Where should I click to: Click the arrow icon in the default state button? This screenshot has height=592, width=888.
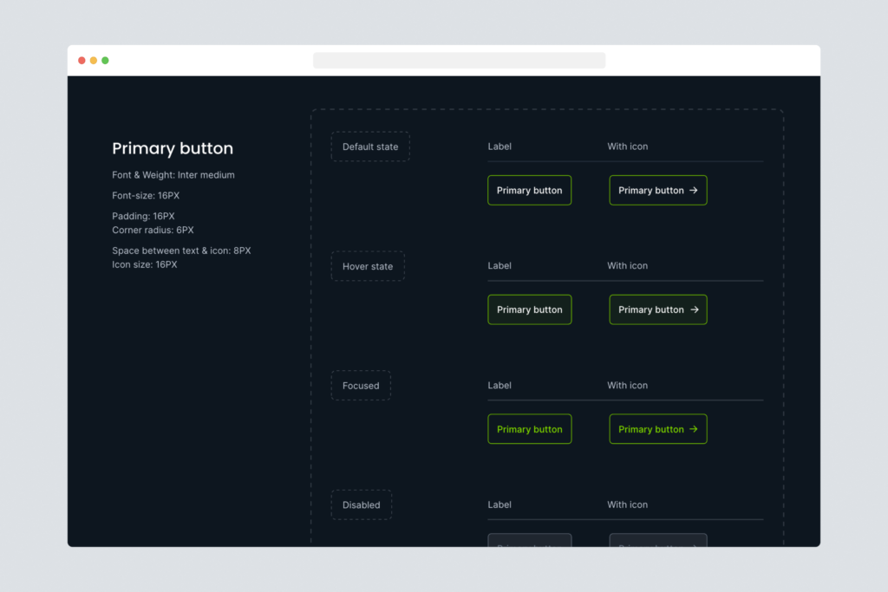pyautogui.click(x=694, y=191)
